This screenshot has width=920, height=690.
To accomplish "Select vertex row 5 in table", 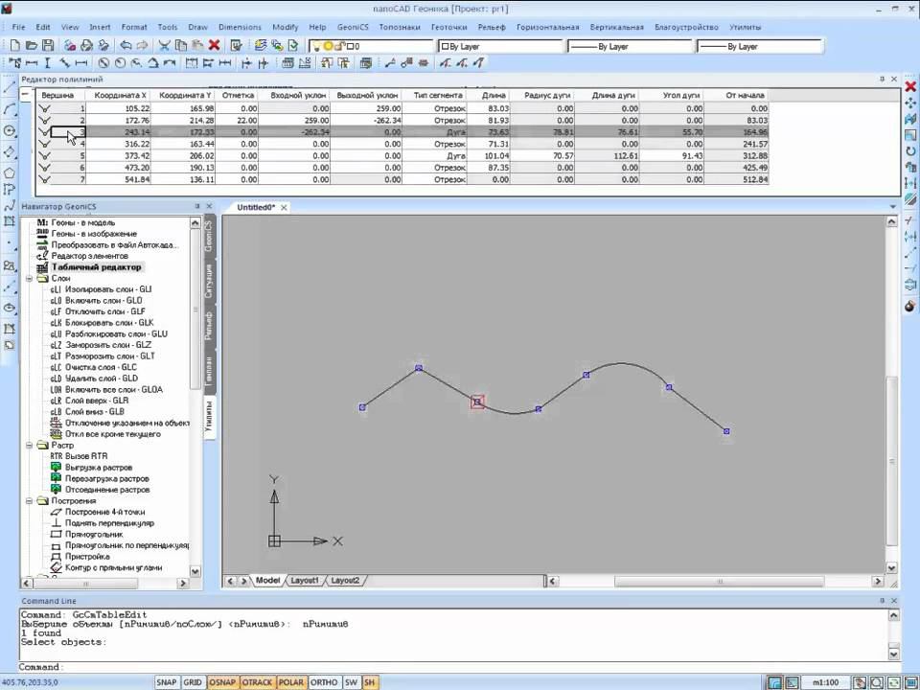I will tap(402, 155).
